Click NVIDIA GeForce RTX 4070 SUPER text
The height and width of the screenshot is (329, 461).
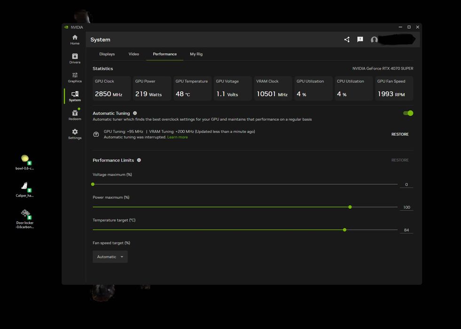coord(383,69)
